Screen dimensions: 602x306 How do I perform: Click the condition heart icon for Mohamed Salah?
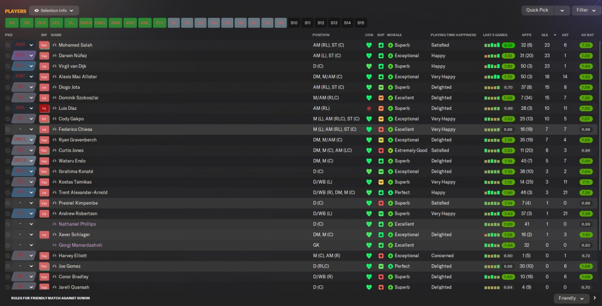(369, 45)
